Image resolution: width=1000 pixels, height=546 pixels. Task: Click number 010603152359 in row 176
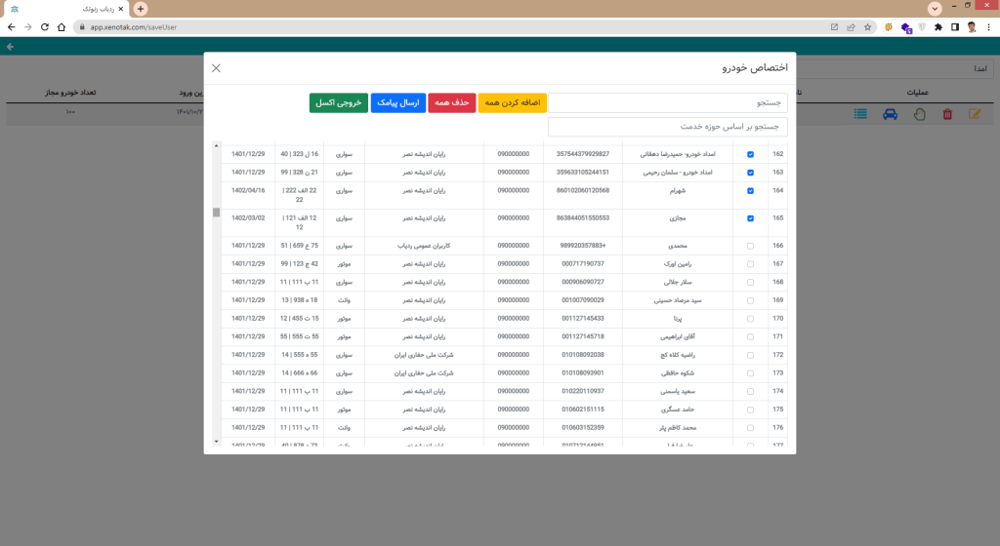[583, 428]
